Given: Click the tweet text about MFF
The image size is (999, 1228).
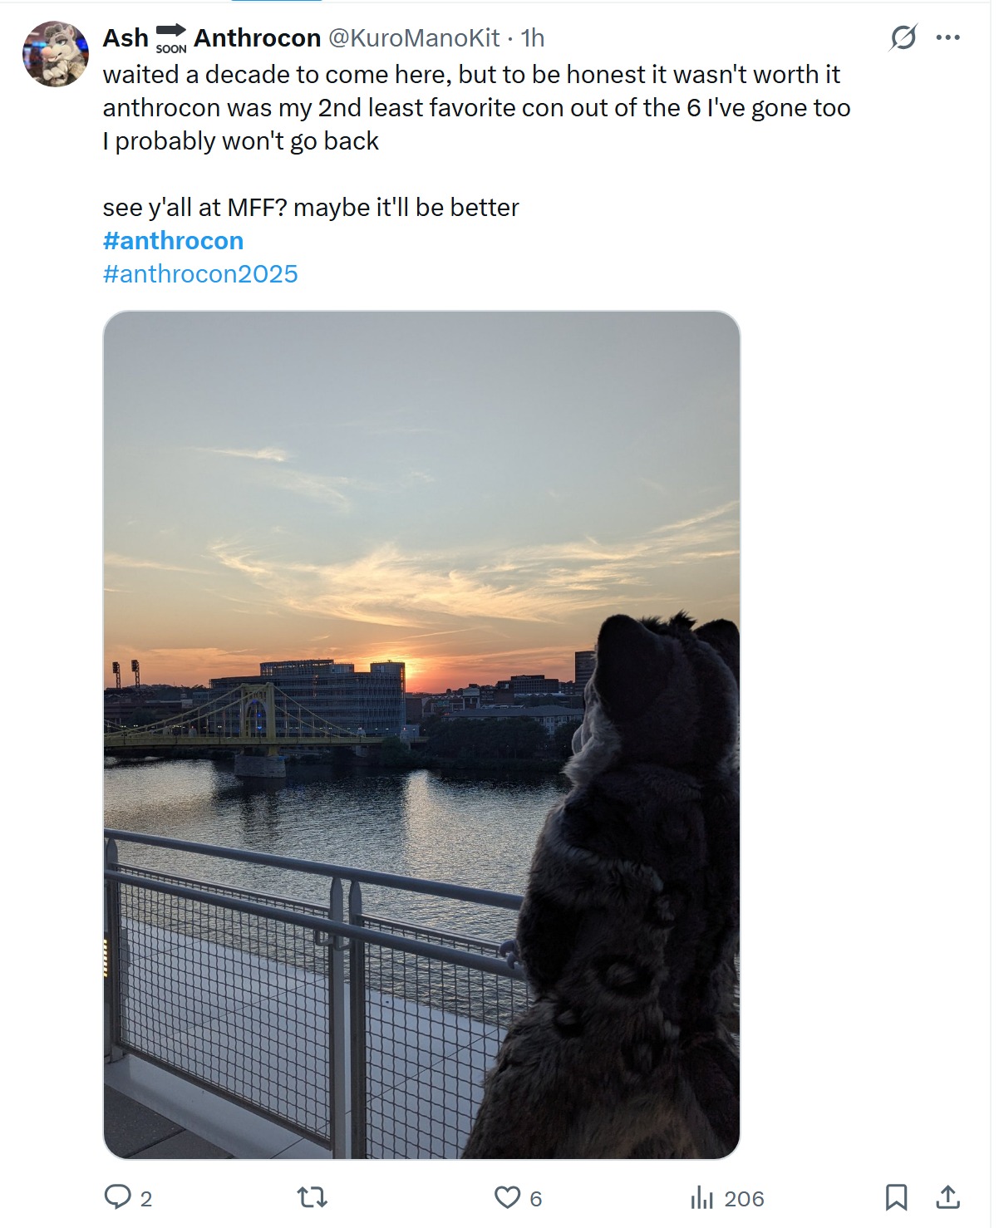Looking at the screenshot, I should [311, 208].
